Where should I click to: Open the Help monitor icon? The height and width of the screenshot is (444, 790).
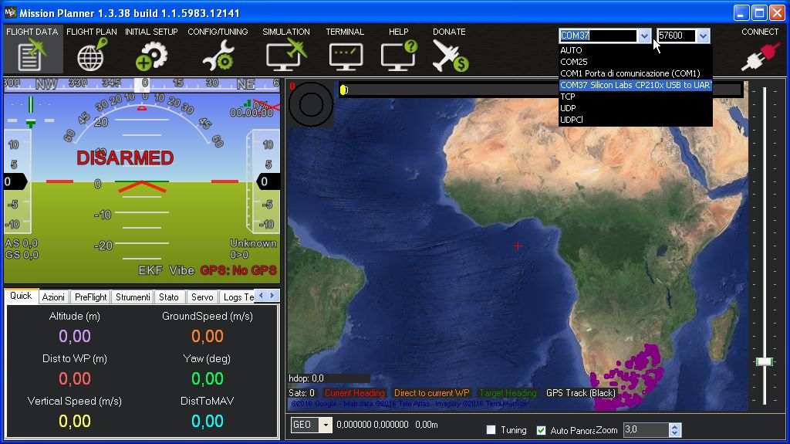399,56
